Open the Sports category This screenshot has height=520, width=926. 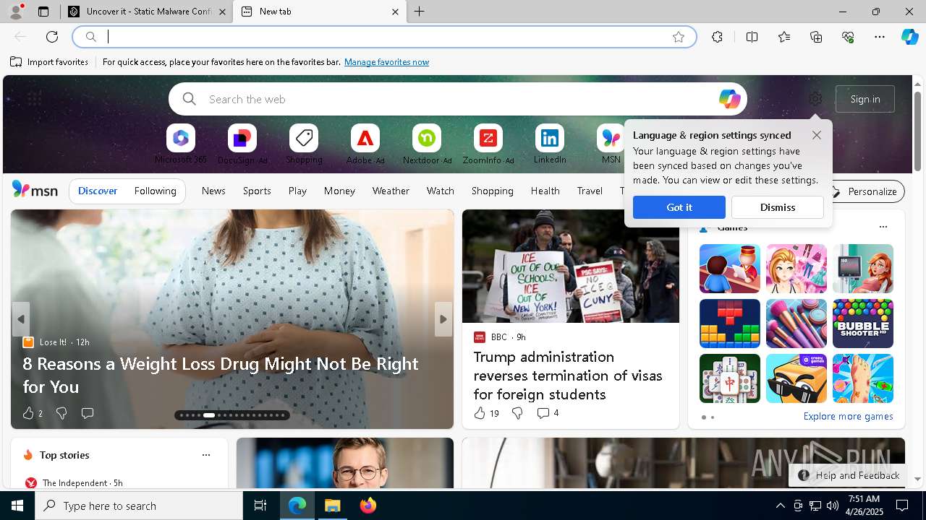point(257,191)
